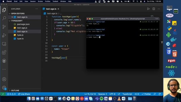Open the View menu in menu bar
Screen dimensions: 181x102
tap(26, 1)
